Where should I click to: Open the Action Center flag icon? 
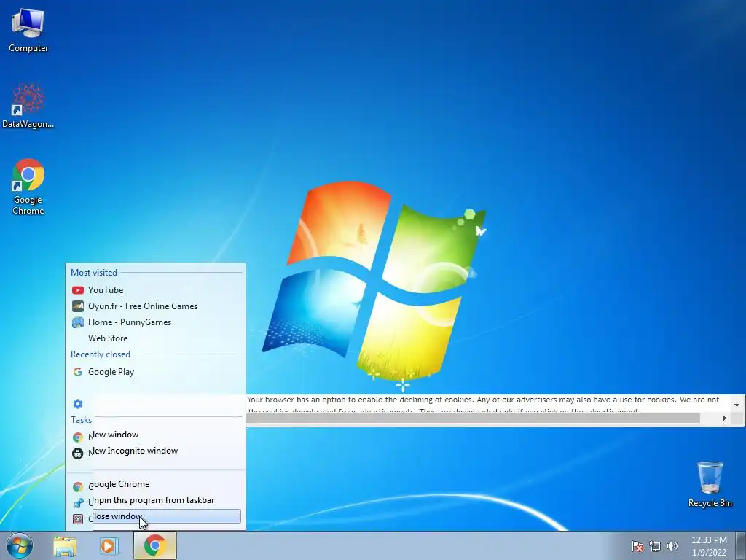[x=637, y=546]
